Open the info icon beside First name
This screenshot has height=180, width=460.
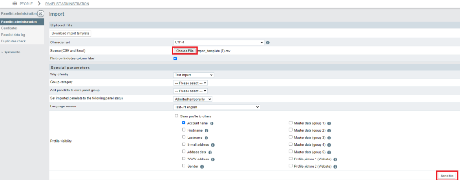206,131
